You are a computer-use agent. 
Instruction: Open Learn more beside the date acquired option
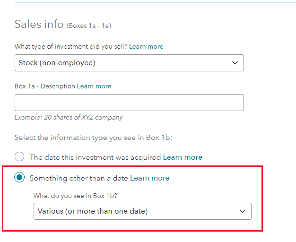(x=183, y=157)
